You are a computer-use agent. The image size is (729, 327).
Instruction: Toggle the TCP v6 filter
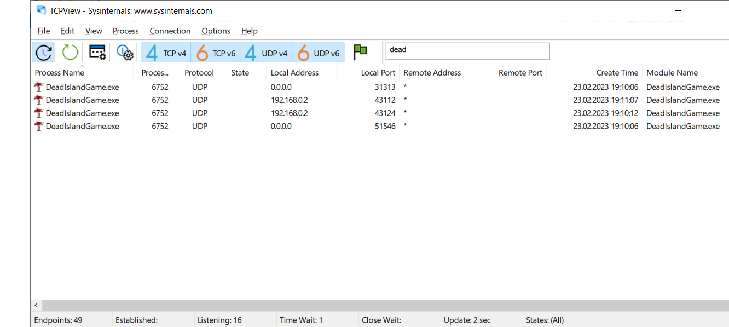(x=216, y=53)
